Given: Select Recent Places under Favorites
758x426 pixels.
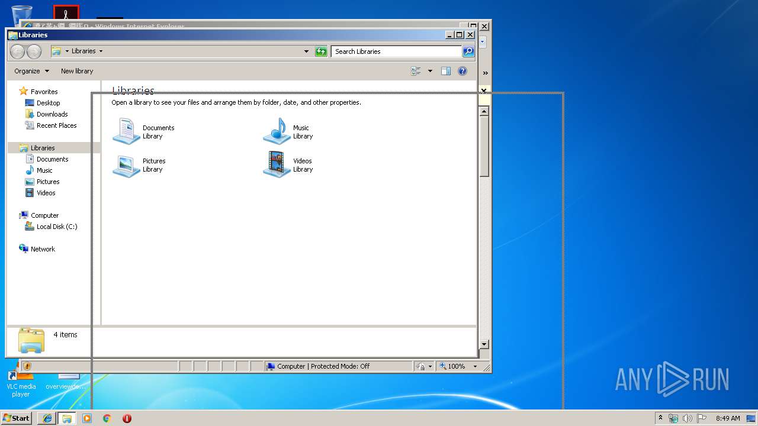Looking at the screenshot, I should (x=56, y=125).
